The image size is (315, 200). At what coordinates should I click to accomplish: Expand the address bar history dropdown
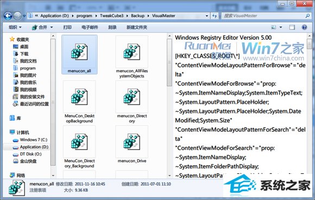tap(207, 16)
